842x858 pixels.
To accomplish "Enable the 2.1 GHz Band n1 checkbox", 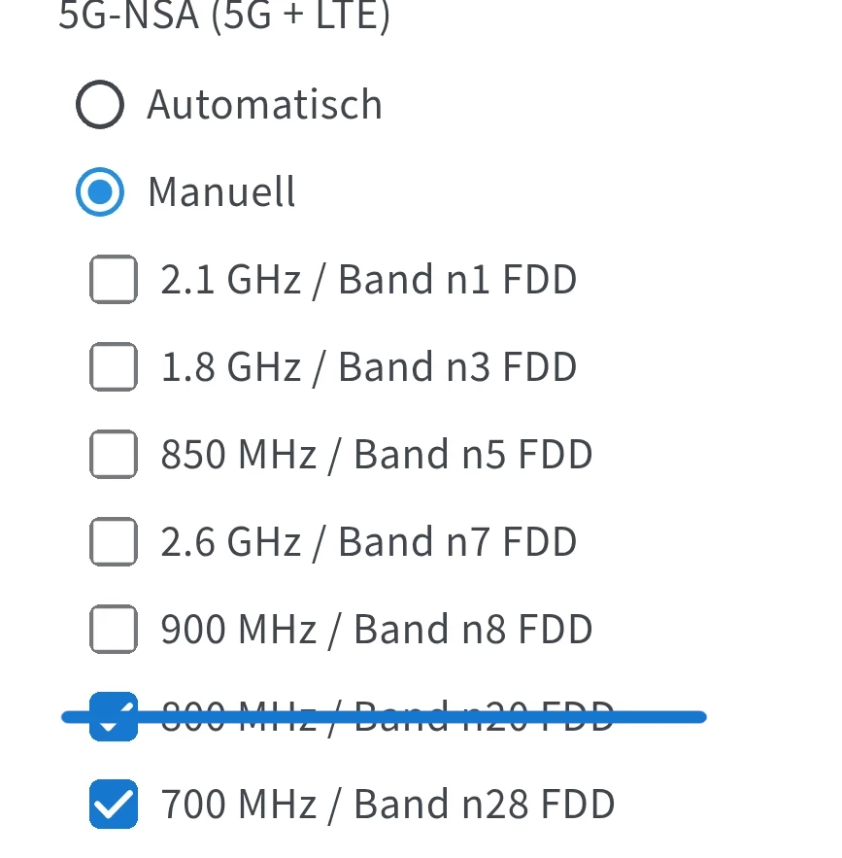I will [114, 280].
